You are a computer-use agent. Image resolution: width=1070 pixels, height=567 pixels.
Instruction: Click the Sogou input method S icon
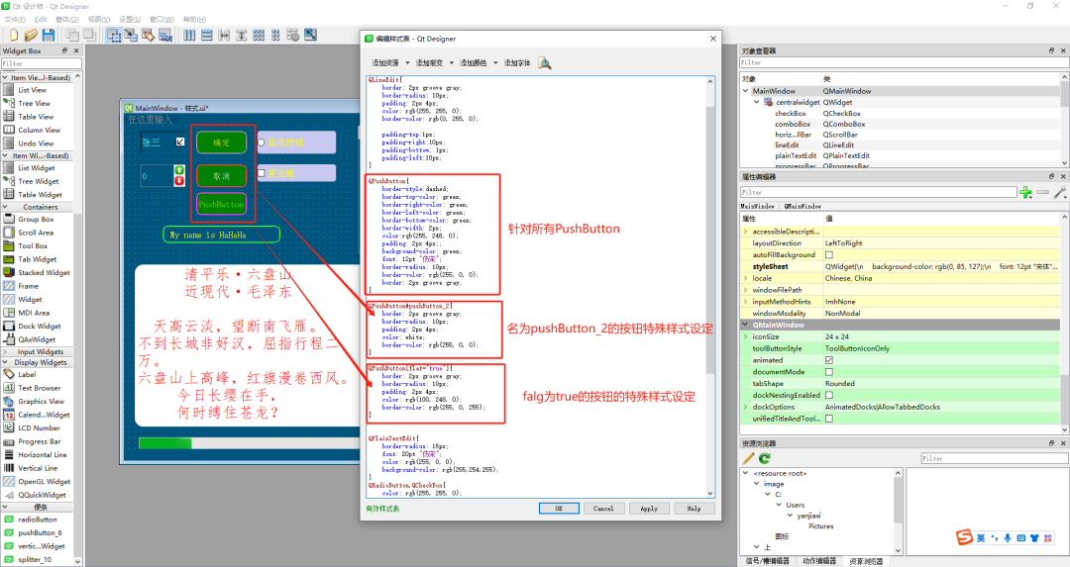pos(964,537)
